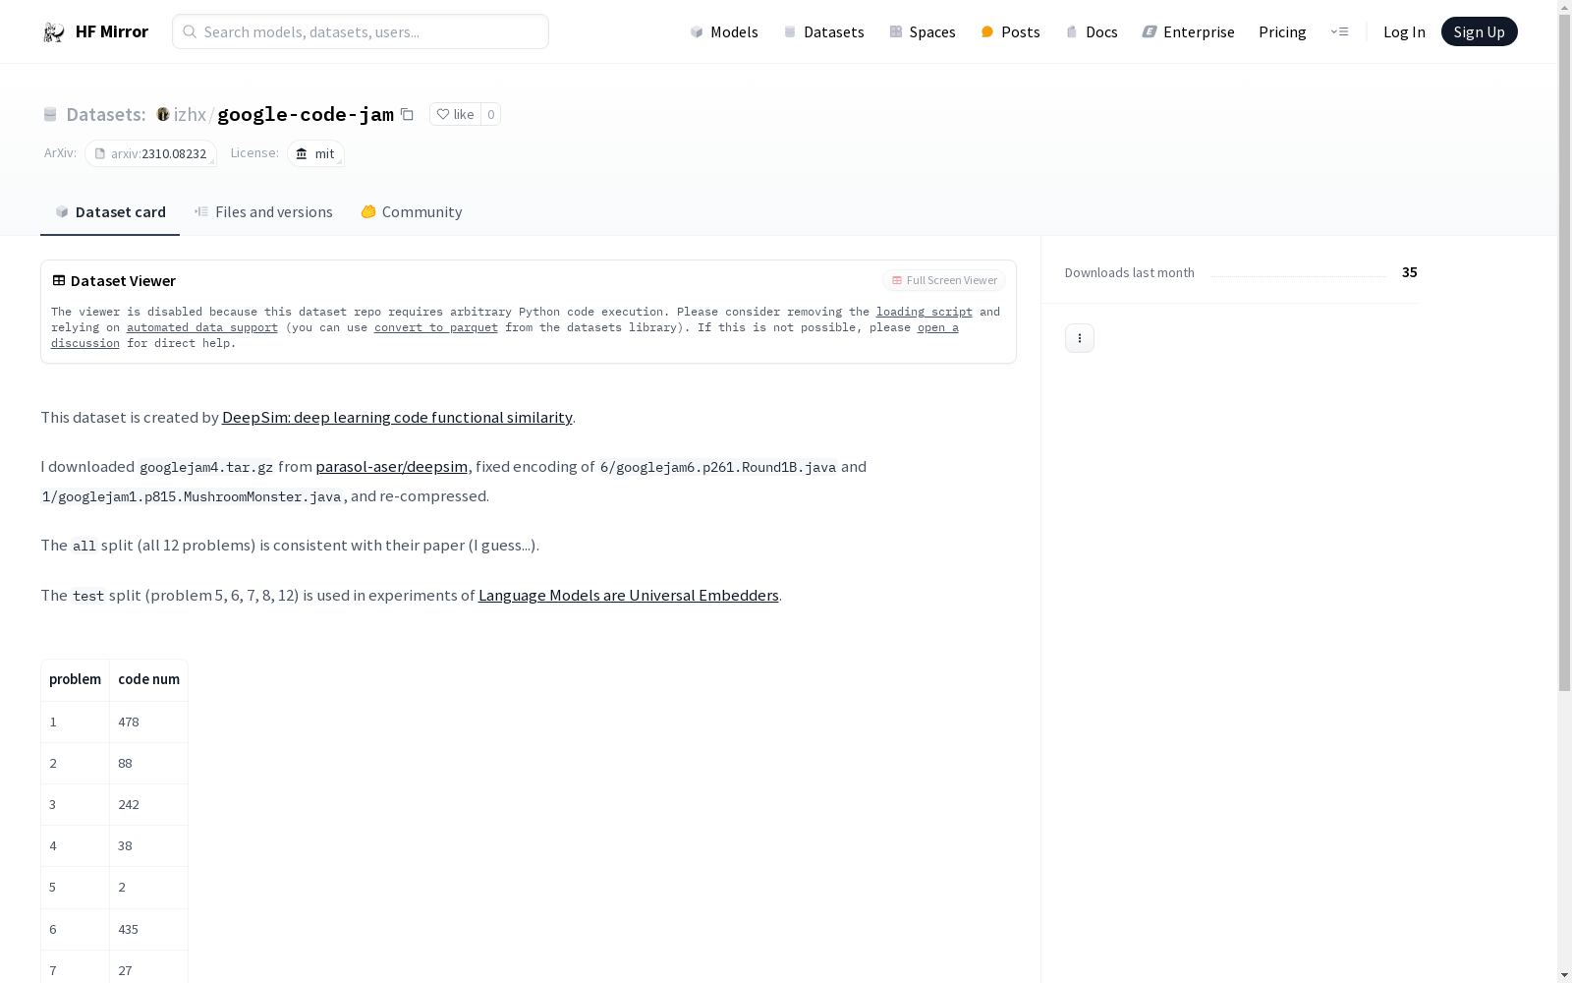1572x983 pixels.
Task: Open the Full Screen Viewer button
Action: (x=944, y=280)
